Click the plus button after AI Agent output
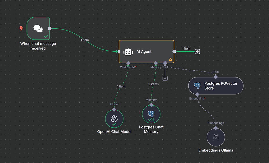The width and height of the screenshot is (269, 163). coord(197,51)
